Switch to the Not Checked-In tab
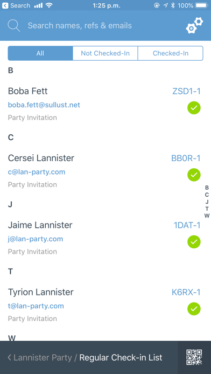The image size is (211, 374). click(x=105, y=53)
